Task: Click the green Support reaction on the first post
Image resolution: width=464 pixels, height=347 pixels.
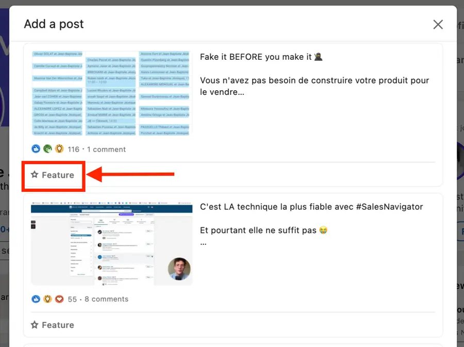Action: coord(47,148)
